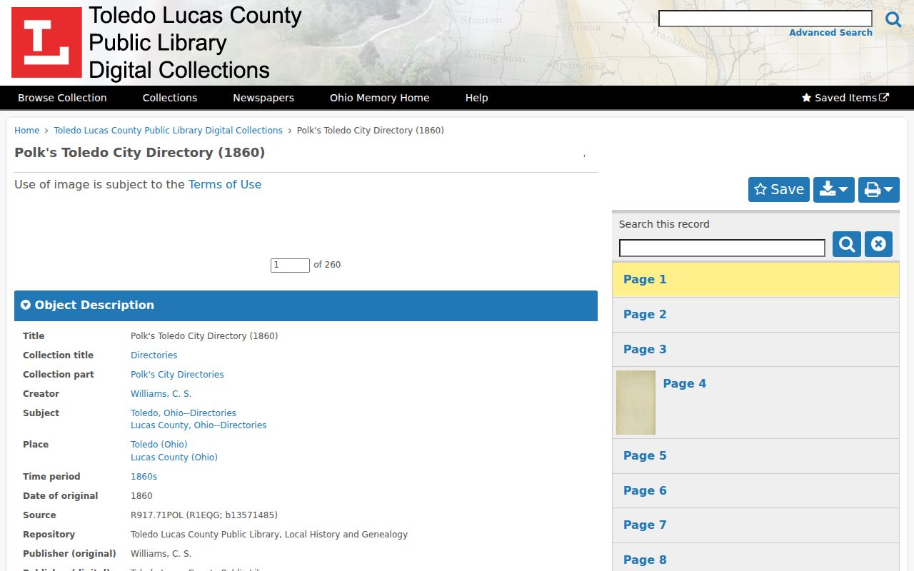Image resolution: width=914 pixels, height=571 pixels.
Task: Select Page 5 in the page list
Action: 755,455
